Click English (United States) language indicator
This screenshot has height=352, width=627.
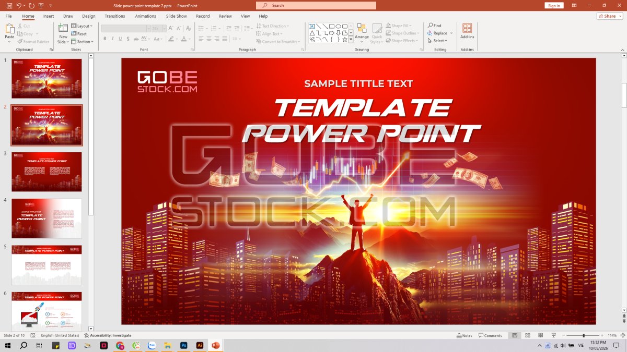tap(60, 335)
